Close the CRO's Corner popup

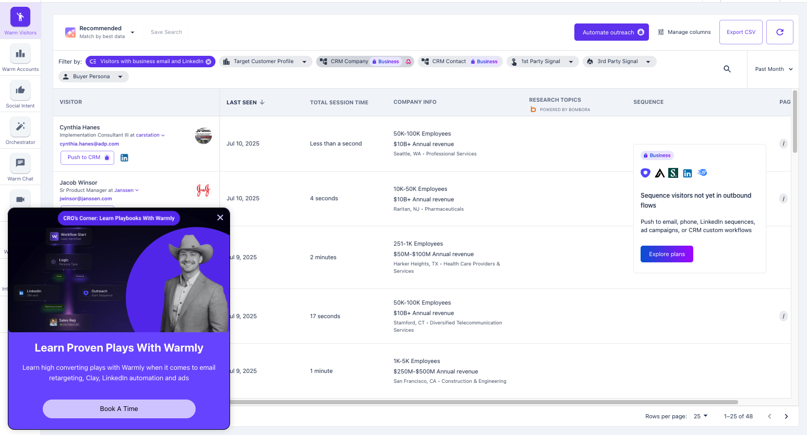point(220,217)
